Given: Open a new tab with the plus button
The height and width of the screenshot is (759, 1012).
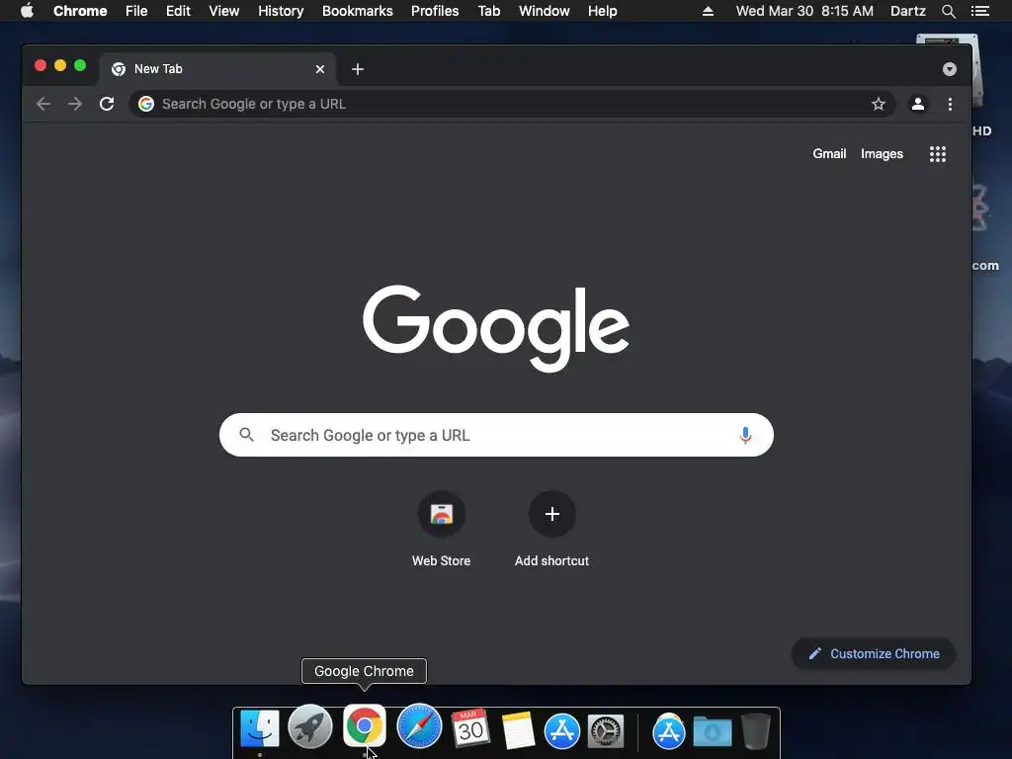Looking at the screenshot, I should point(358,69).
